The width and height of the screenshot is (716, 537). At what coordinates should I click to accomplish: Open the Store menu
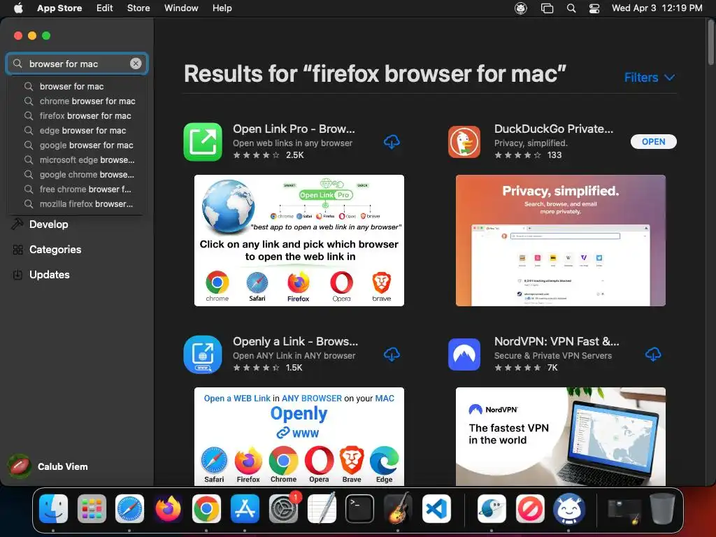(x=138, y=8)
